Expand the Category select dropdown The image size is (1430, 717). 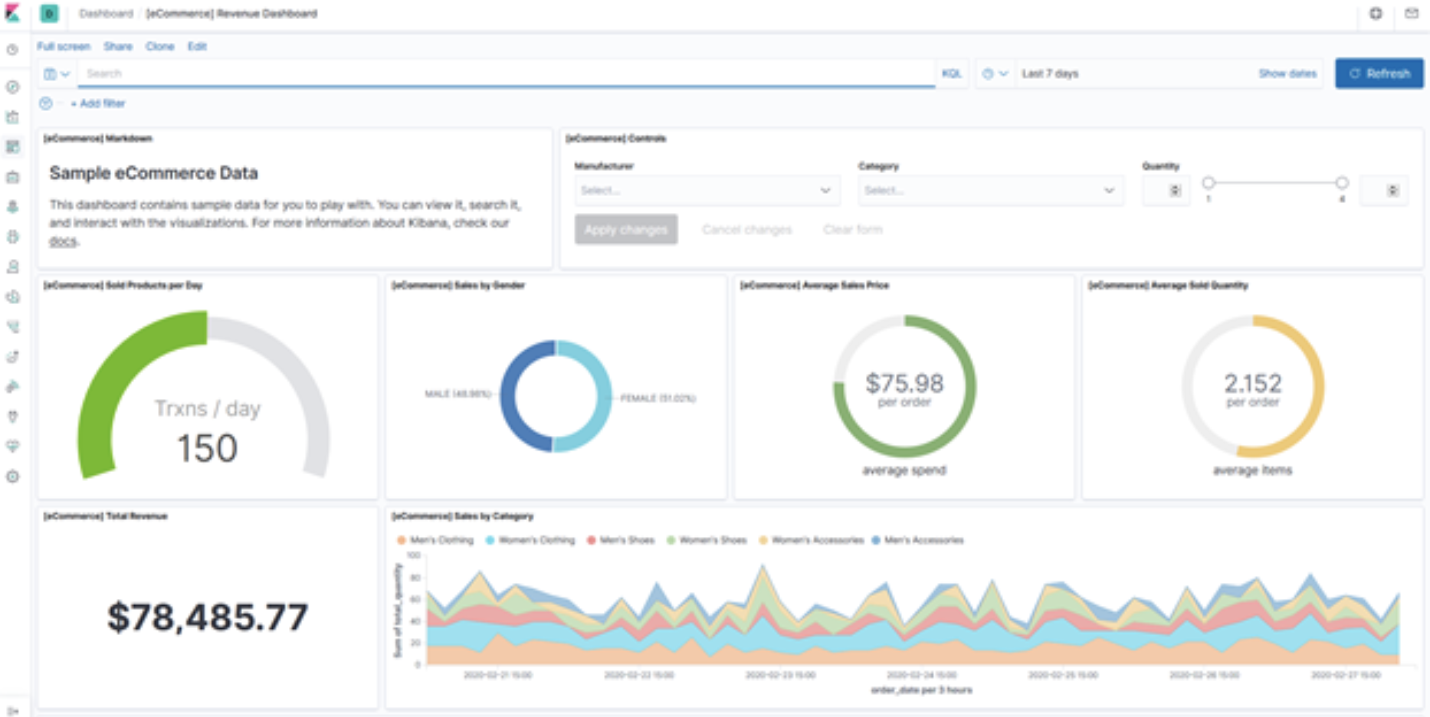[x=989, y=191]
